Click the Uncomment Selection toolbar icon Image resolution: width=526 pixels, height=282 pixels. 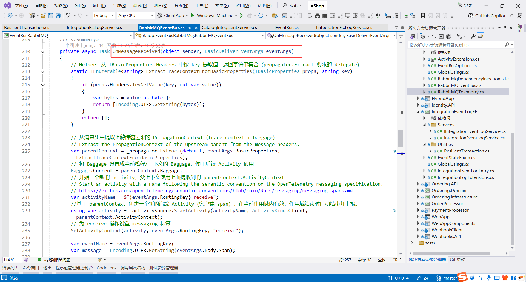[413, 16]
